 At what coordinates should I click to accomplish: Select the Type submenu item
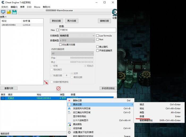[159, 113]
